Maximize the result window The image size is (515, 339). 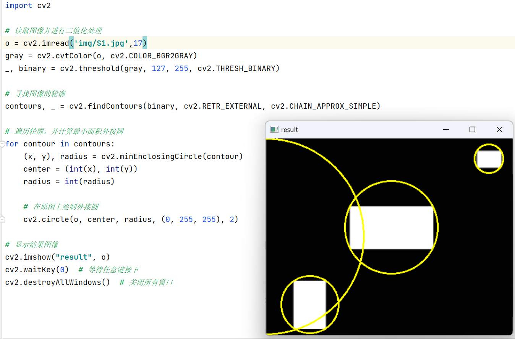tap(472, 130)
